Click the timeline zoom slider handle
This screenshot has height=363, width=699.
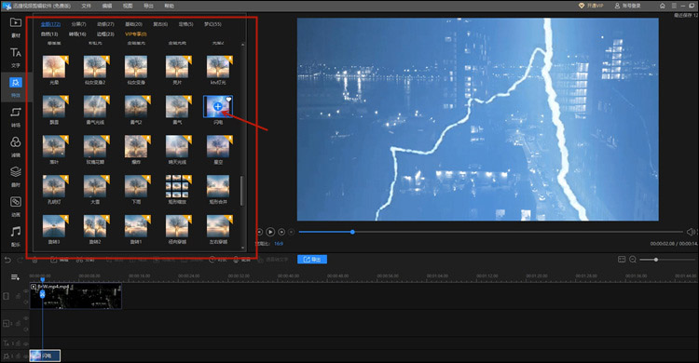[x=656, y=260]
